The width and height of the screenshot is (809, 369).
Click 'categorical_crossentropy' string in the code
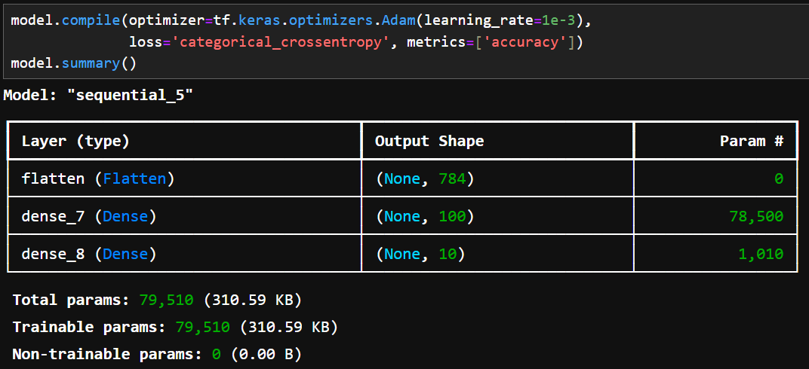tap(283, 42)
